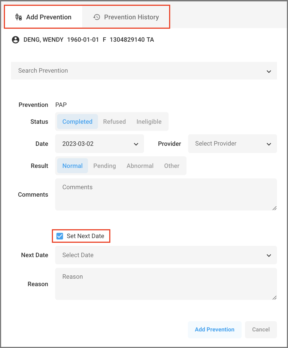
Task: Click into the Comments text area
Action: [166, 194]
